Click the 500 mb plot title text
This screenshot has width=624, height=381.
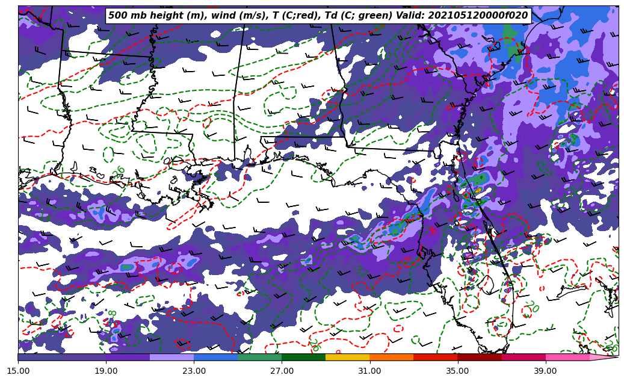tap(318, 16)
